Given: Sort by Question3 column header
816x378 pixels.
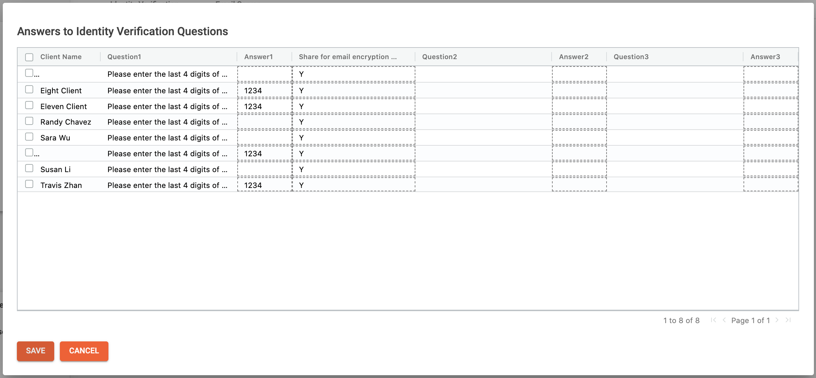Looking at the screenshot, I should pyautogui.click(x=631, y=57).
